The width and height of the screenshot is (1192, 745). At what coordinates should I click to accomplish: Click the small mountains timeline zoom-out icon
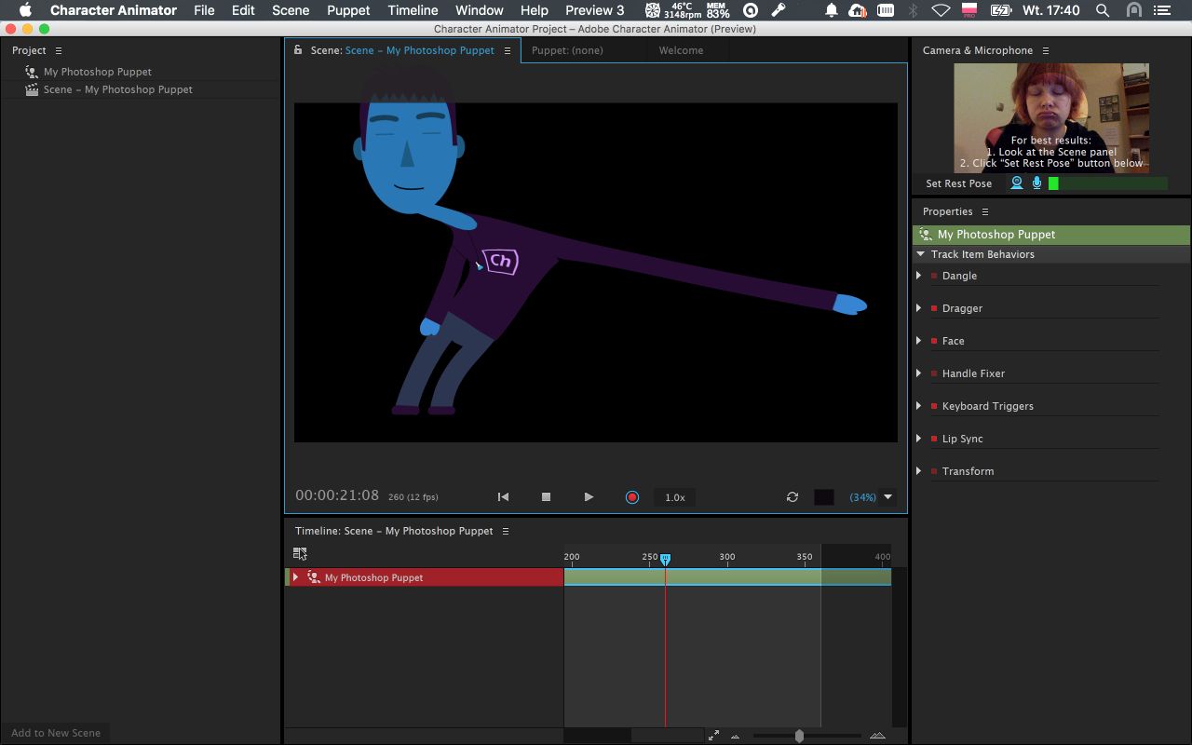pos(735,737)
